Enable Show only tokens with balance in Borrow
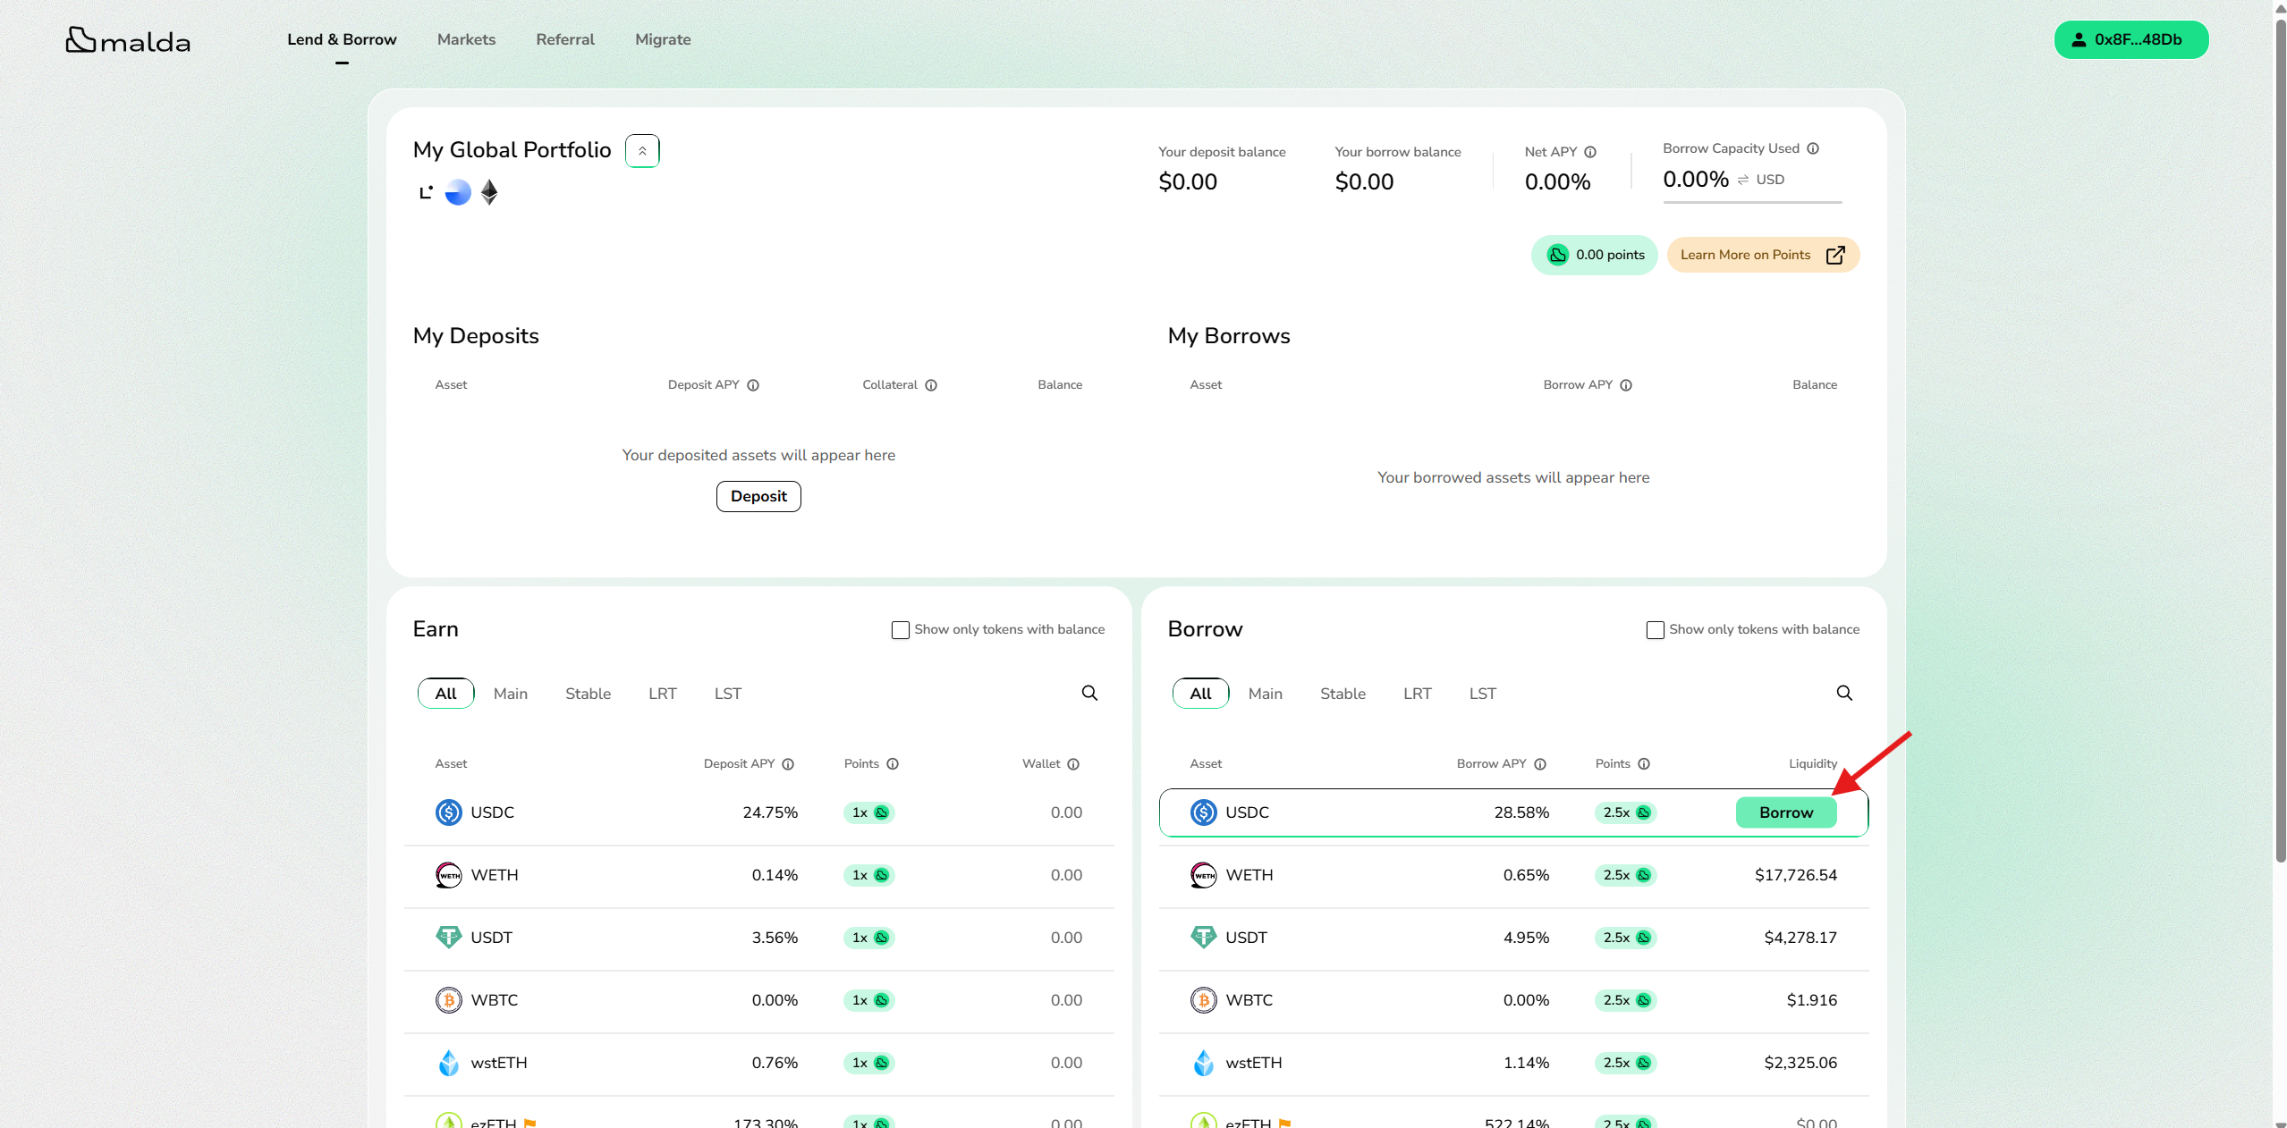Screen dimensions: 2287x1128 (1655, 630)
